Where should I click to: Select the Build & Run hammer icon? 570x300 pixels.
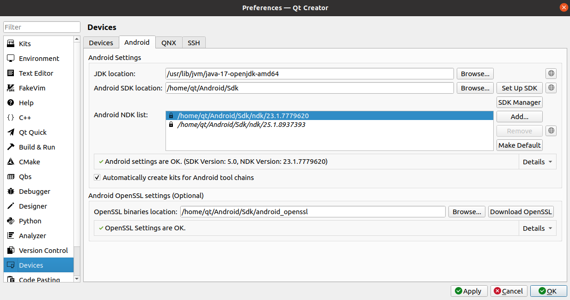[x=11, y=147]
